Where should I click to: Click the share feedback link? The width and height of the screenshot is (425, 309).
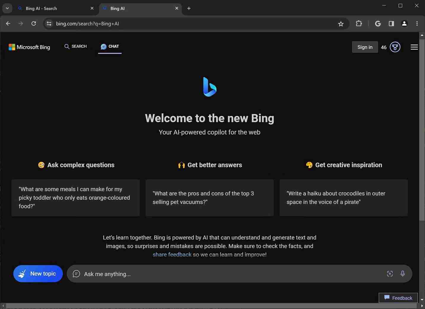pos(172,254)
